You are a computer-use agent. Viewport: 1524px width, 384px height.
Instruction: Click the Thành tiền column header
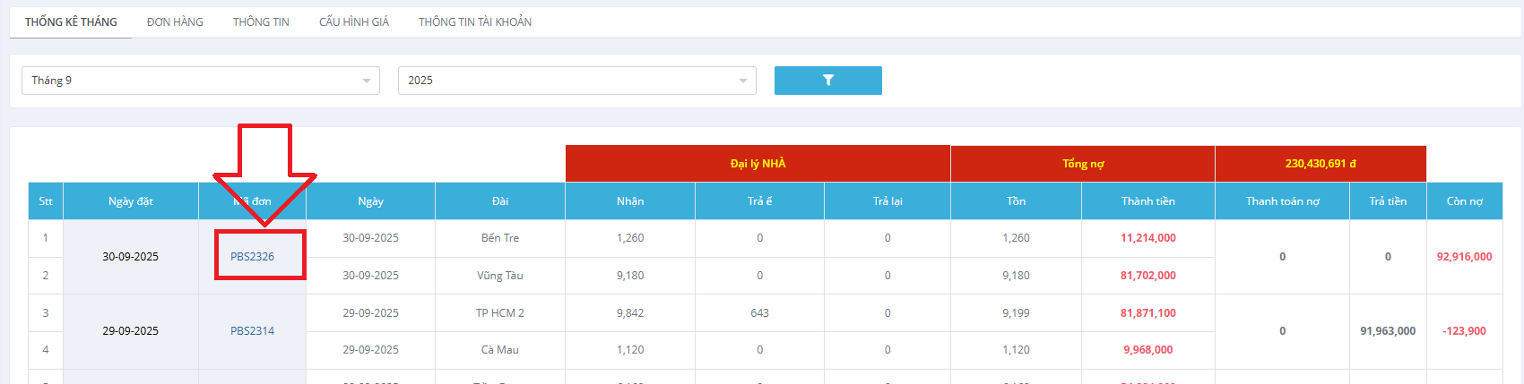tap(1147, 201)
